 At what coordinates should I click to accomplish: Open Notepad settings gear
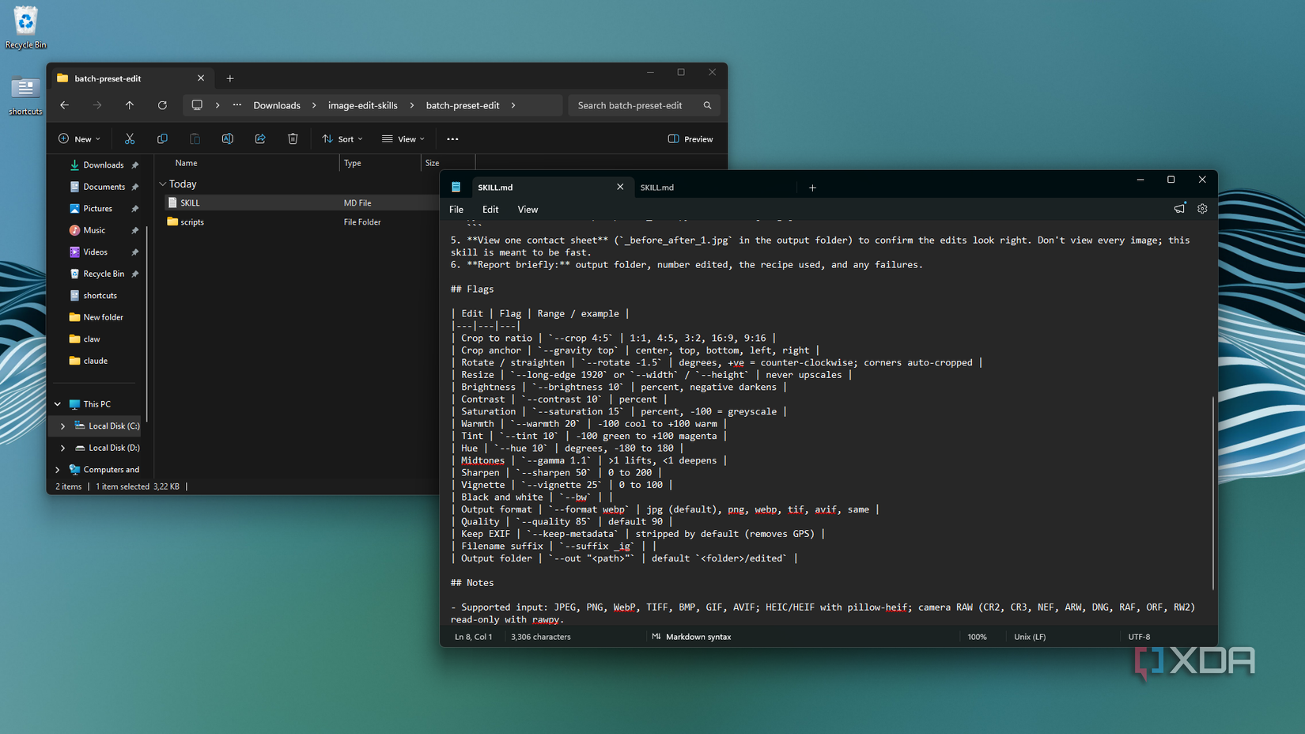1202,209
